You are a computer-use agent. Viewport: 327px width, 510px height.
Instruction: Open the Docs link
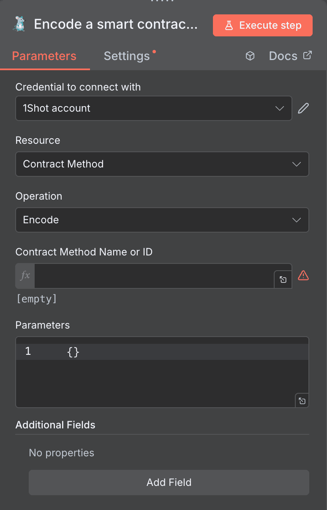point(282,55)
